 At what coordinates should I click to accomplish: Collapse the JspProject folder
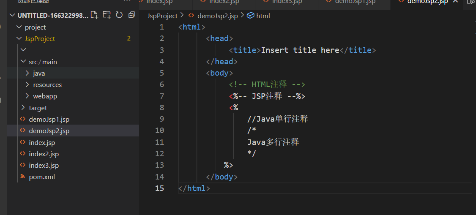click(19, 38)
